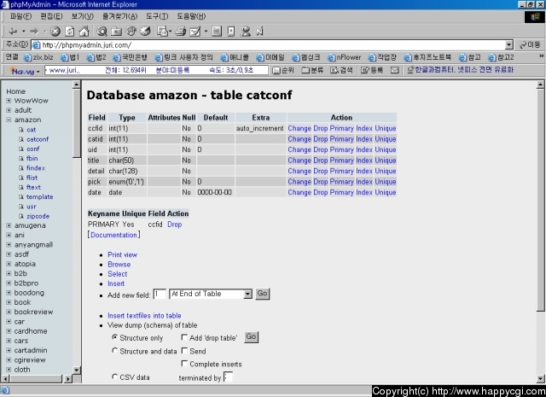The height and width of the screenshot is (397, 546).
Task: Open the Search toolbar icon
Action: [x=102, y=32]
